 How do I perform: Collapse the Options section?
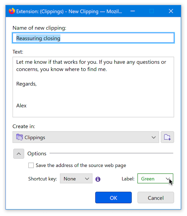coord(19,154)
